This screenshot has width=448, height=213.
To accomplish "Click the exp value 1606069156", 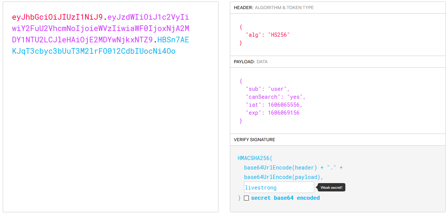I will tap(283, 113).
